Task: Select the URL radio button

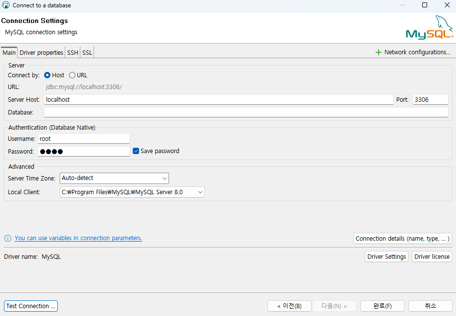Action: pyautogui.click(x=72, y=75)
